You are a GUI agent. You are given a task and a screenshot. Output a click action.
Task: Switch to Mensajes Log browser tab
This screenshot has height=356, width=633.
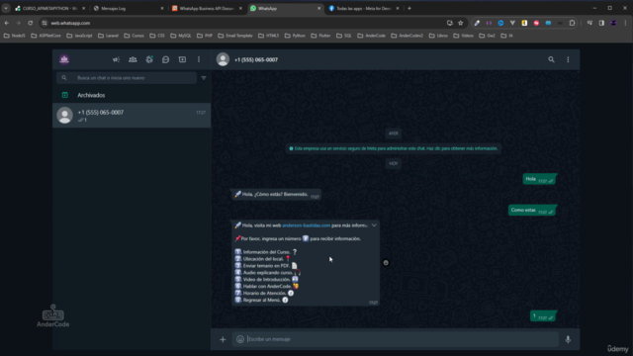(129, 9)
